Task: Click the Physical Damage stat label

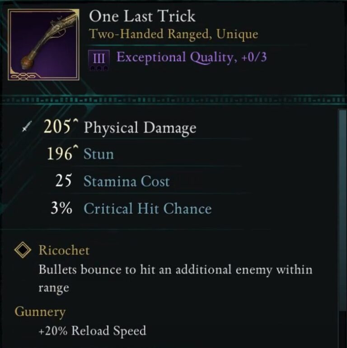Action: tap(140, 128)
